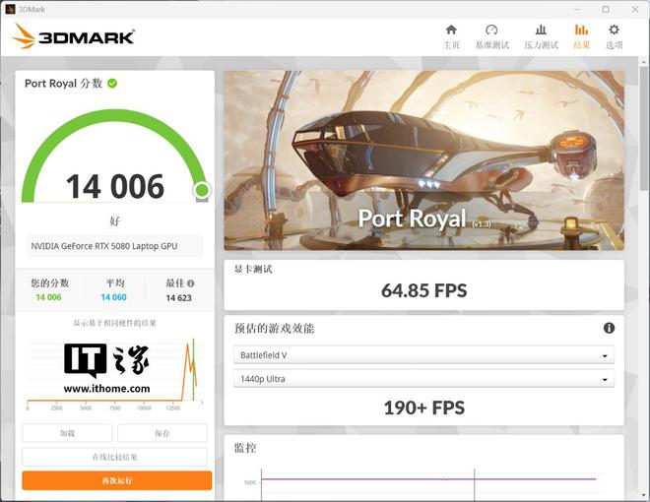
Task: Click your score value 14 006 in green
Action: [48, 297]
